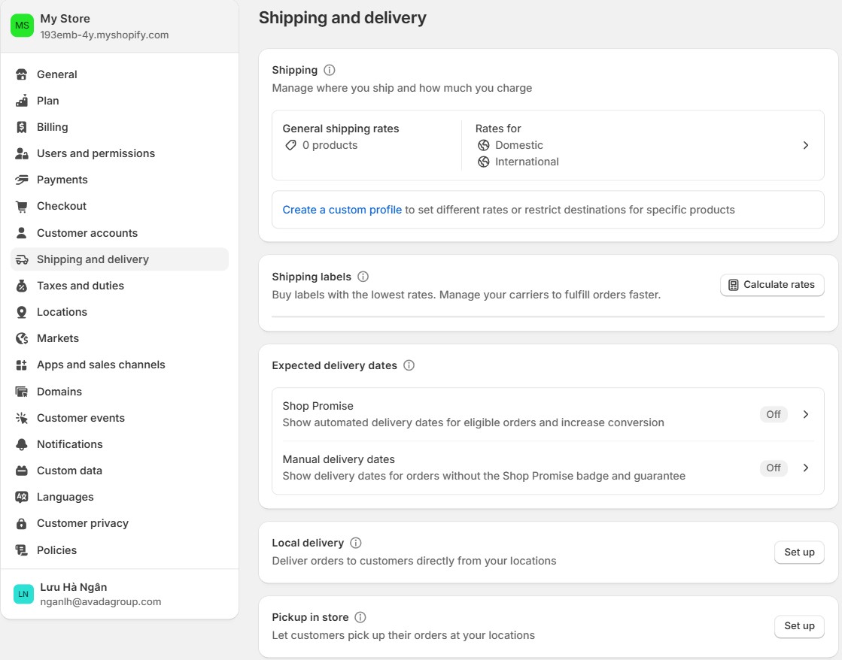The image size is (842, 660).
Task: Click the Lưu Hà Ngân account name
Action: (74, 587)
